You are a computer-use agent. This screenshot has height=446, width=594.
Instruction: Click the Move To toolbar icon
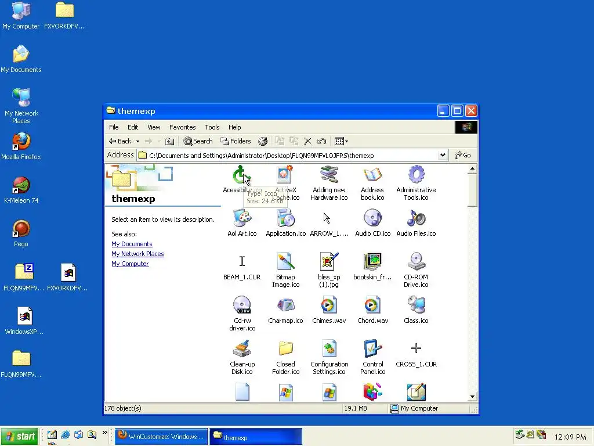(280, 142)
